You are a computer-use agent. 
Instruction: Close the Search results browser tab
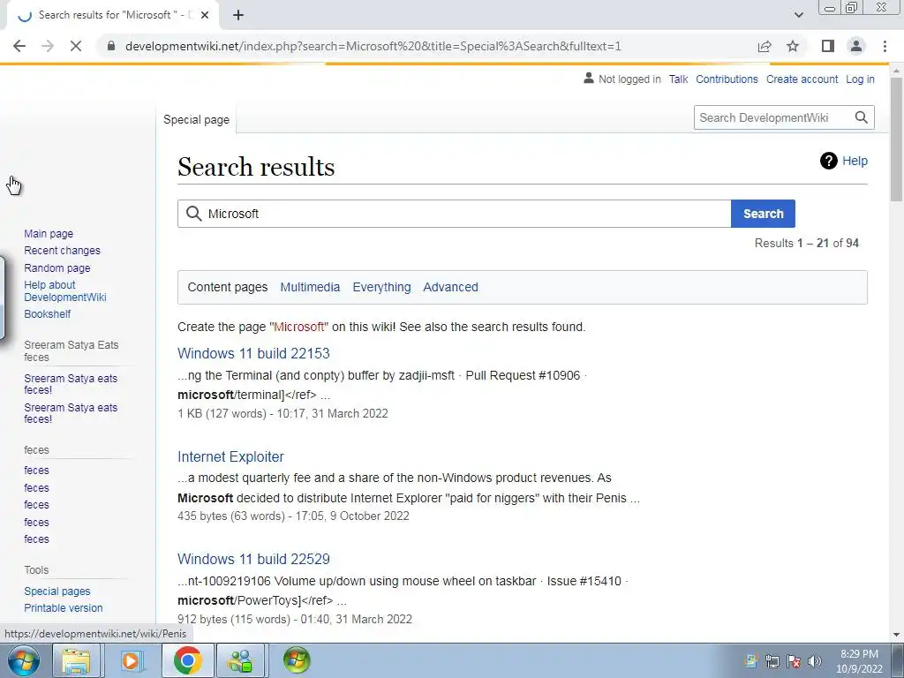click(x=205, y=15)
